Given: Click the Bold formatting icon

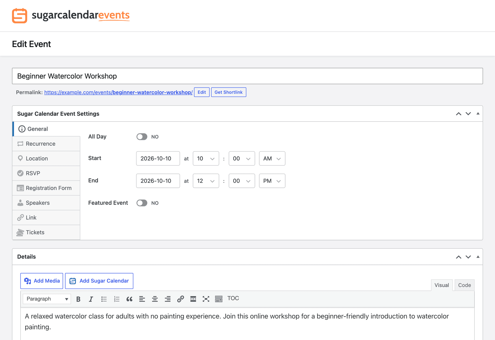Looking at the screenshot, I should pos(78,299).
